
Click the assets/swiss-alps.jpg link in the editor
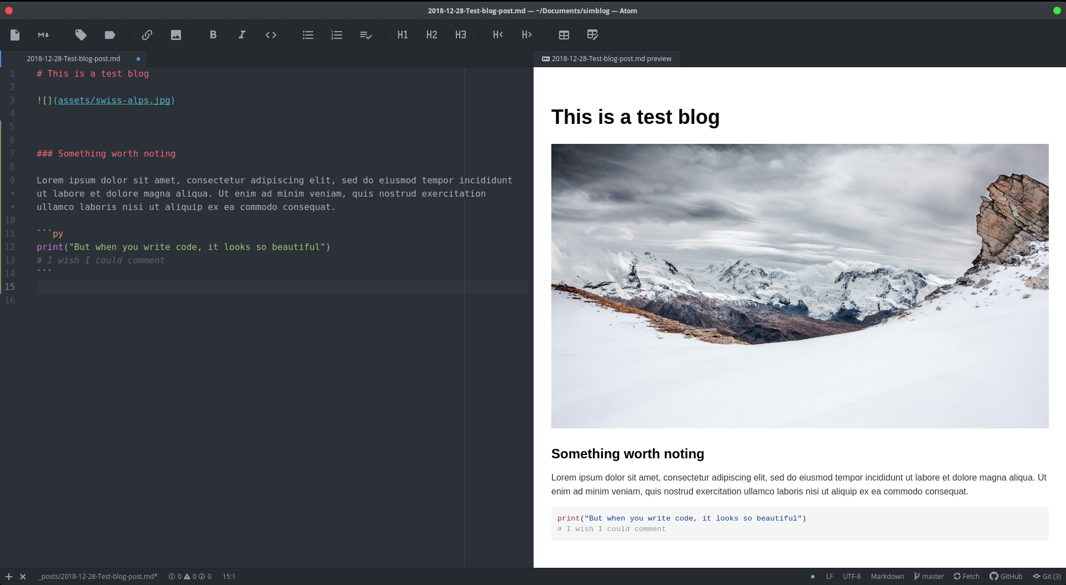(114, 101)
